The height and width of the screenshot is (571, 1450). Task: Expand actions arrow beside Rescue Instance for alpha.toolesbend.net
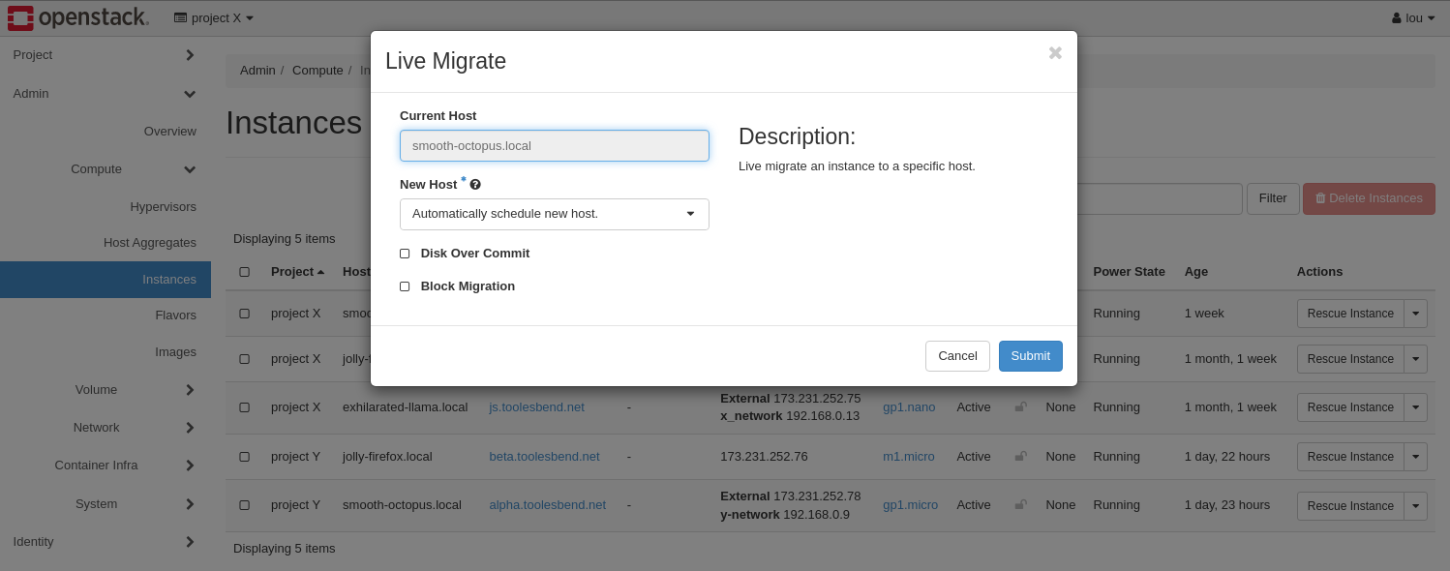click(x=1415, y=506)
